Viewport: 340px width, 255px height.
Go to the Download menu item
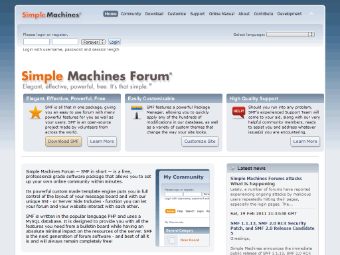(x=154, y=14)
